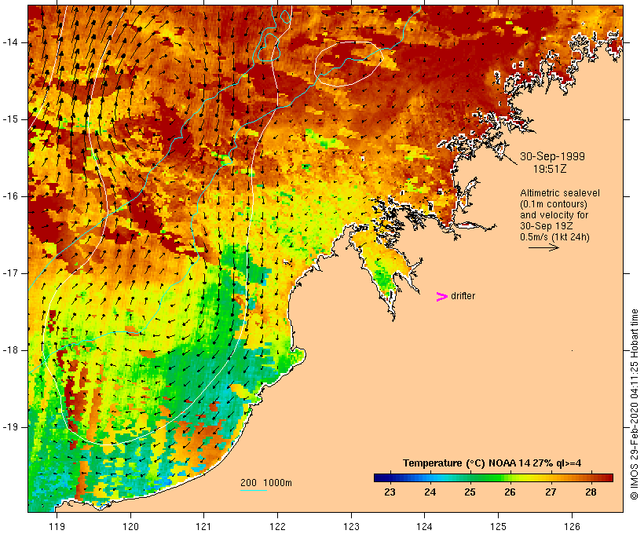Screen dimensions: 644x534
Task: Click the 'Altimetric sealevel' legend line
Action: (560, 193)
